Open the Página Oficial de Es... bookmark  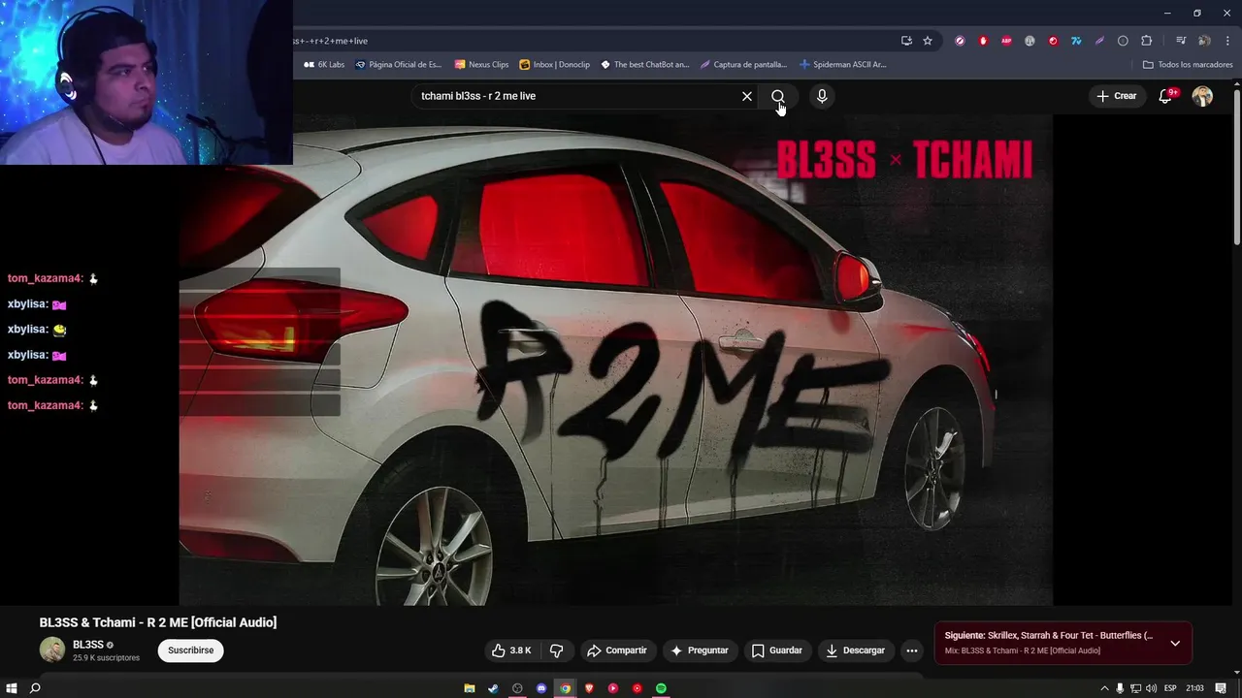click(x=398, y=65)
